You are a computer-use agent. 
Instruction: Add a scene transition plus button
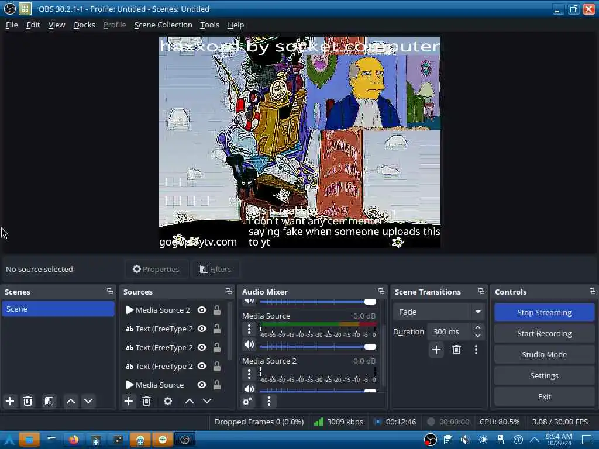point(436,350)
